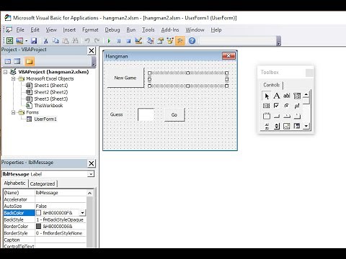Click the BackColor white swatch

coord(38,213)
